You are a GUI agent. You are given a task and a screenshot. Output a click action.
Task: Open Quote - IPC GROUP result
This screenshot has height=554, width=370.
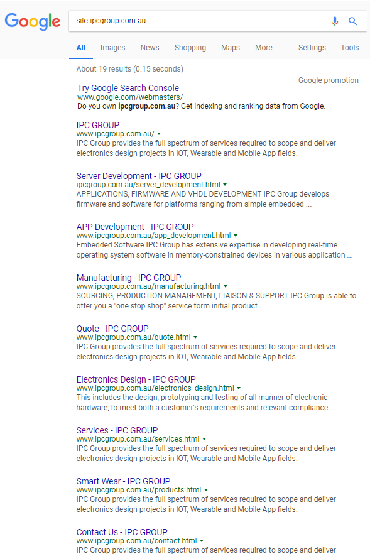(x=112, y=329)
